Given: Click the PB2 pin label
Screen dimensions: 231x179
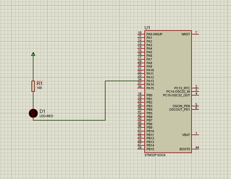Looking at the screenshot, I should [x=150, y=102].
